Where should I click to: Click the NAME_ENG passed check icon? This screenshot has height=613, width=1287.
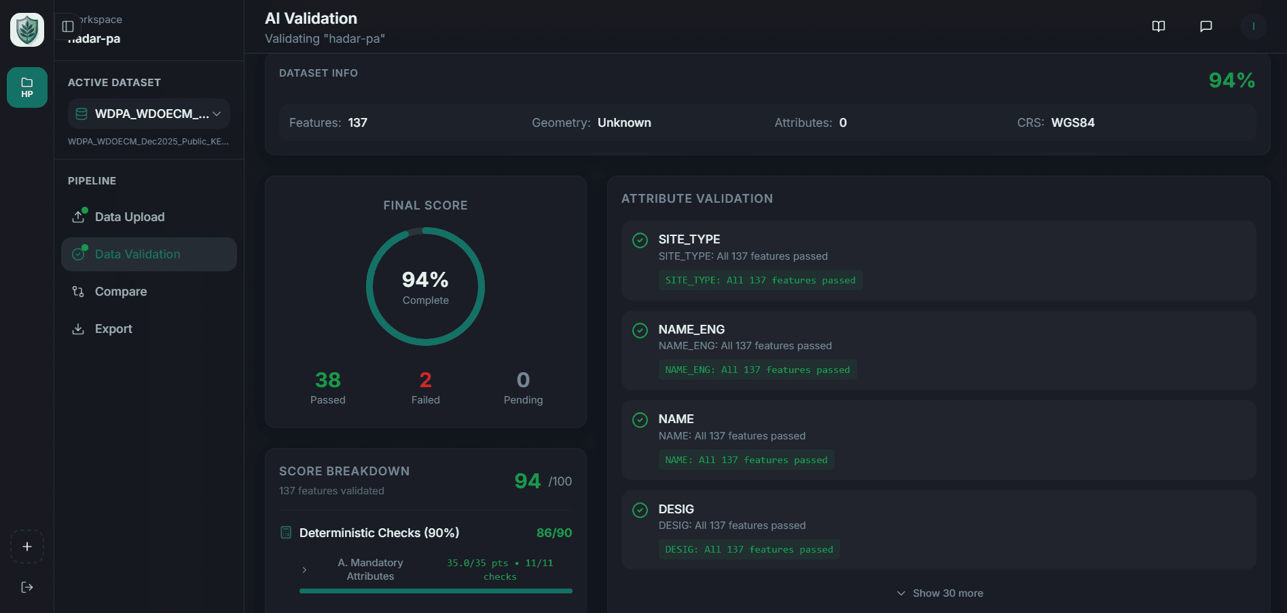point(640,330)
